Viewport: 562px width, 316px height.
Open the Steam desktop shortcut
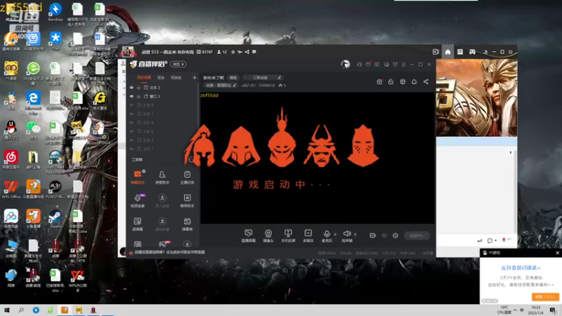(x=55, y=218)
